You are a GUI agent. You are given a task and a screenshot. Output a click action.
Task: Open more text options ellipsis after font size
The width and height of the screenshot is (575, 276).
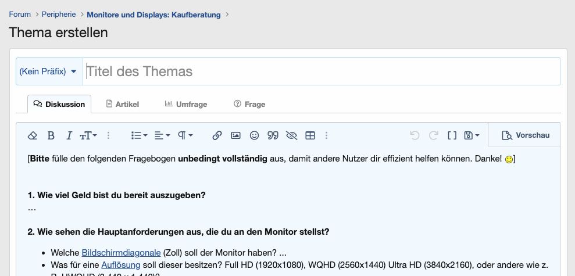[x=108, y=135]
